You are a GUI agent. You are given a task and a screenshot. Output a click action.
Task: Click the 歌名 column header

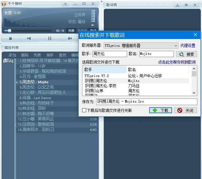(x=158, y=70)
